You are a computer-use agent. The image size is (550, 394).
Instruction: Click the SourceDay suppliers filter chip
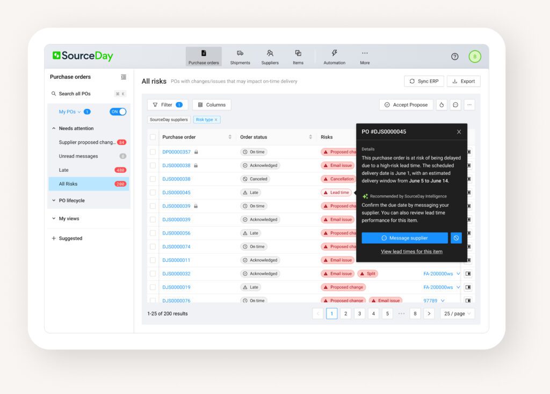point(169,120)
